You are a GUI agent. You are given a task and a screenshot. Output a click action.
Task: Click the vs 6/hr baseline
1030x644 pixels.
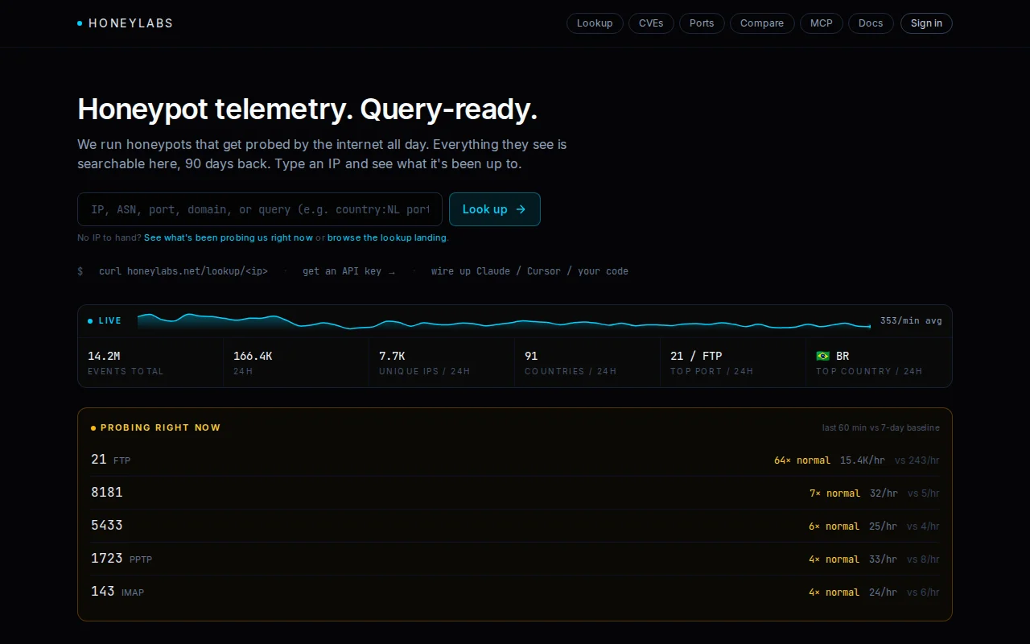[x=923, y=592]
